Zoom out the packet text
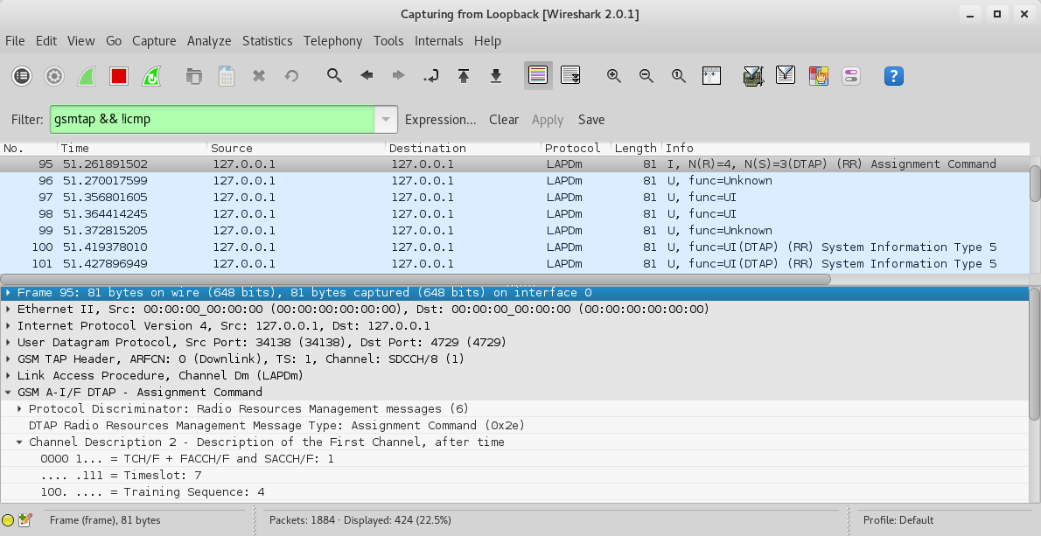This screenshot has width=1041, height=536. tap(646, 75)
